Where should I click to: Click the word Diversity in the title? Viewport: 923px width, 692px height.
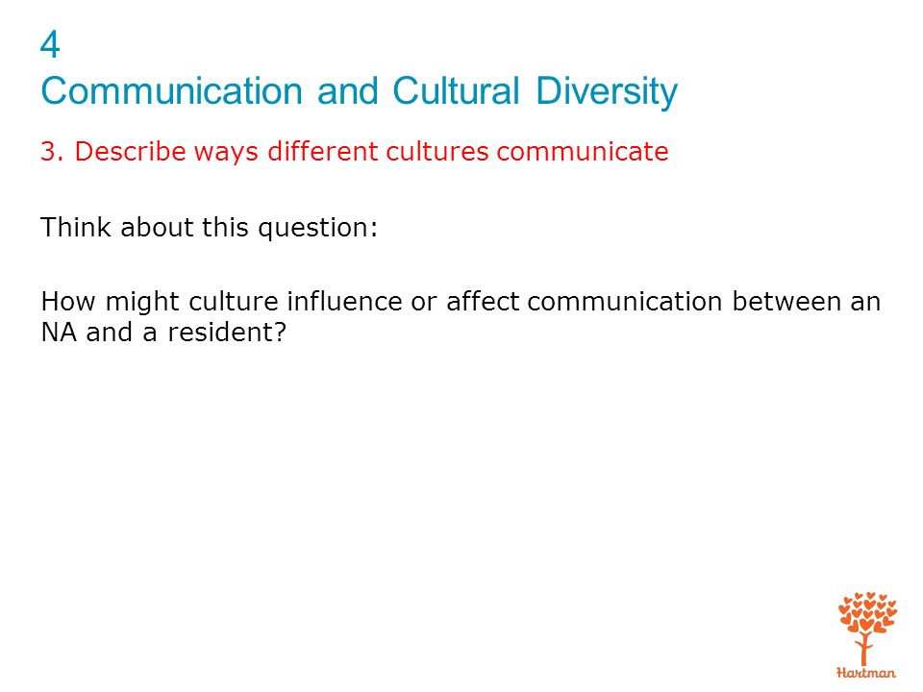tap(607, 92)
